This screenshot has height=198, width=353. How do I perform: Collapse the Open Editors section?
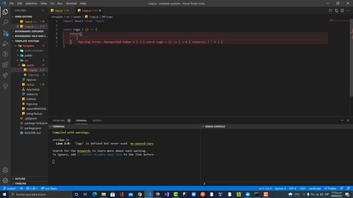click(x=23, y=16)
